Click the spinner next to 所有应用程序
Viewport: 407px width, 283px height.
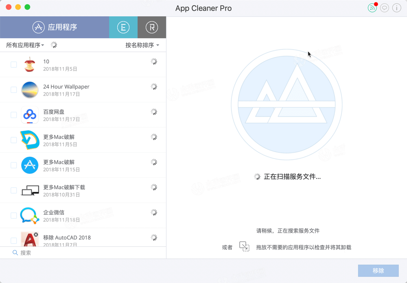(54, 45)
